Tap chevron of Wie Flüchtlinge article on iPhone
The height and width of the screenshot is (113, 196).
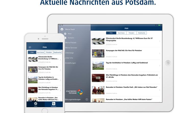[60, 91]
